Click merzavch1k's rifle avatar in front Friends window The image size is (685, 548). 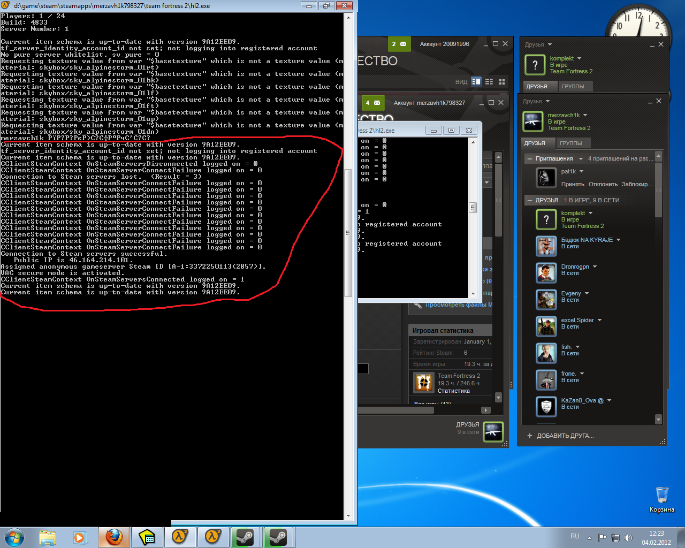(x=533, y=121)
